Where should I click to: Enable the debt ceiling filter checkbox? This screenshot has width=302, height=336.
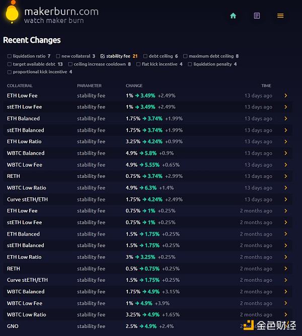(145, 56)
